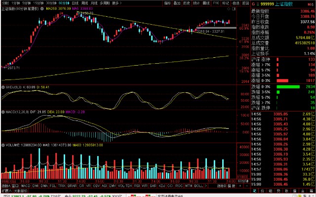The height and width of the screenshot is (197, 316).
Task: Switch indicator to VR
Action: pyautogui.click(x=88, y=186)
